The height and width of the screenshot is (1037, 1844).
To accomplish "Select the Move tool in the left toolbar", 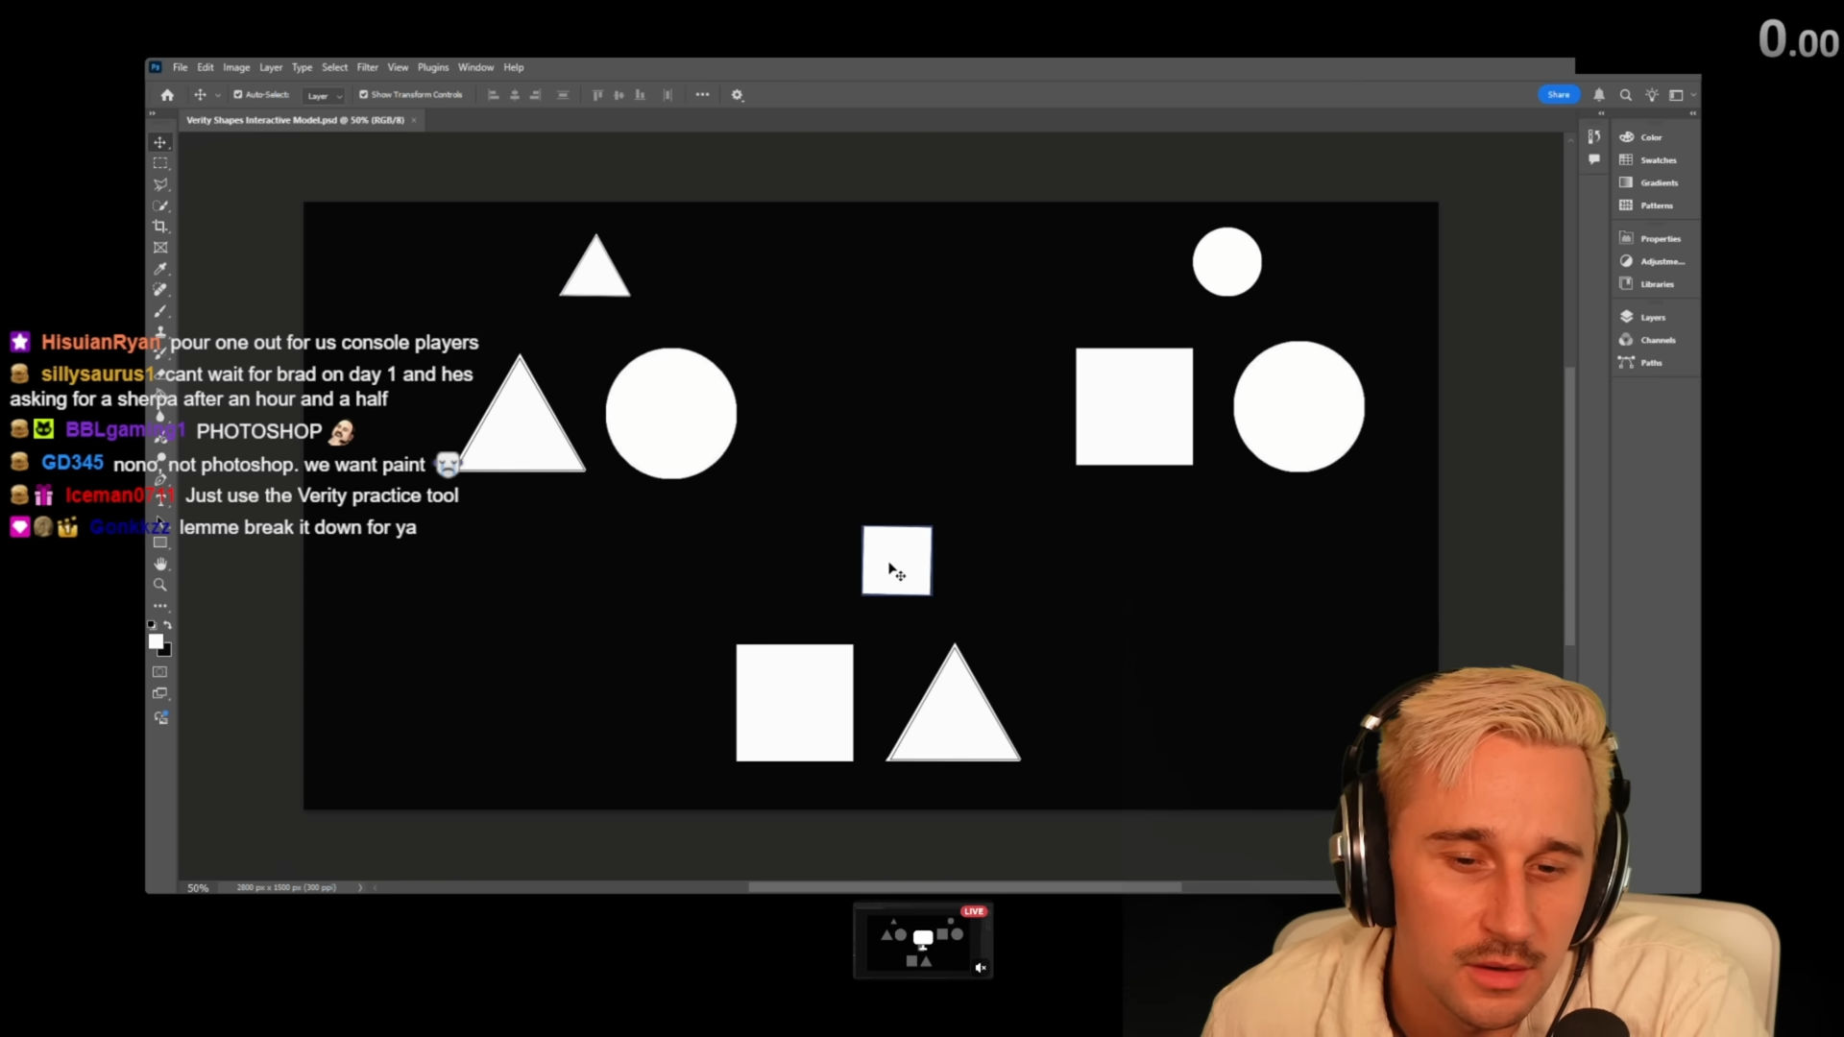I will (x=160, y=142).
